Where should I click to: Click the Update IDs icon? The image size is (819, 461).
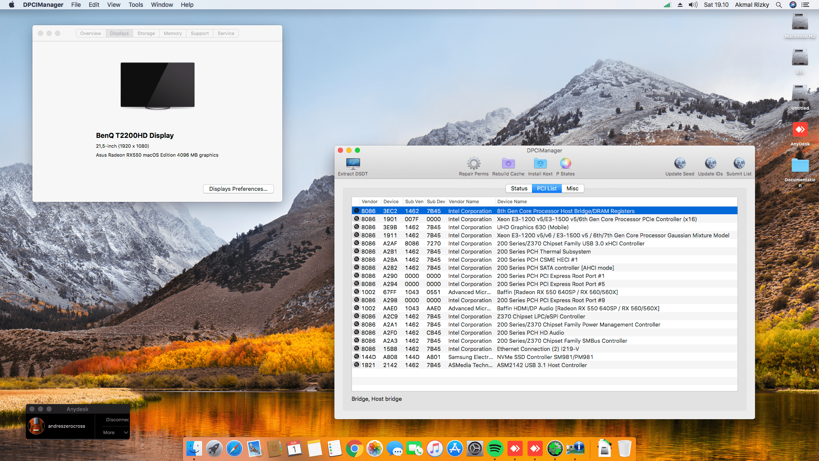tap(710, 163)
